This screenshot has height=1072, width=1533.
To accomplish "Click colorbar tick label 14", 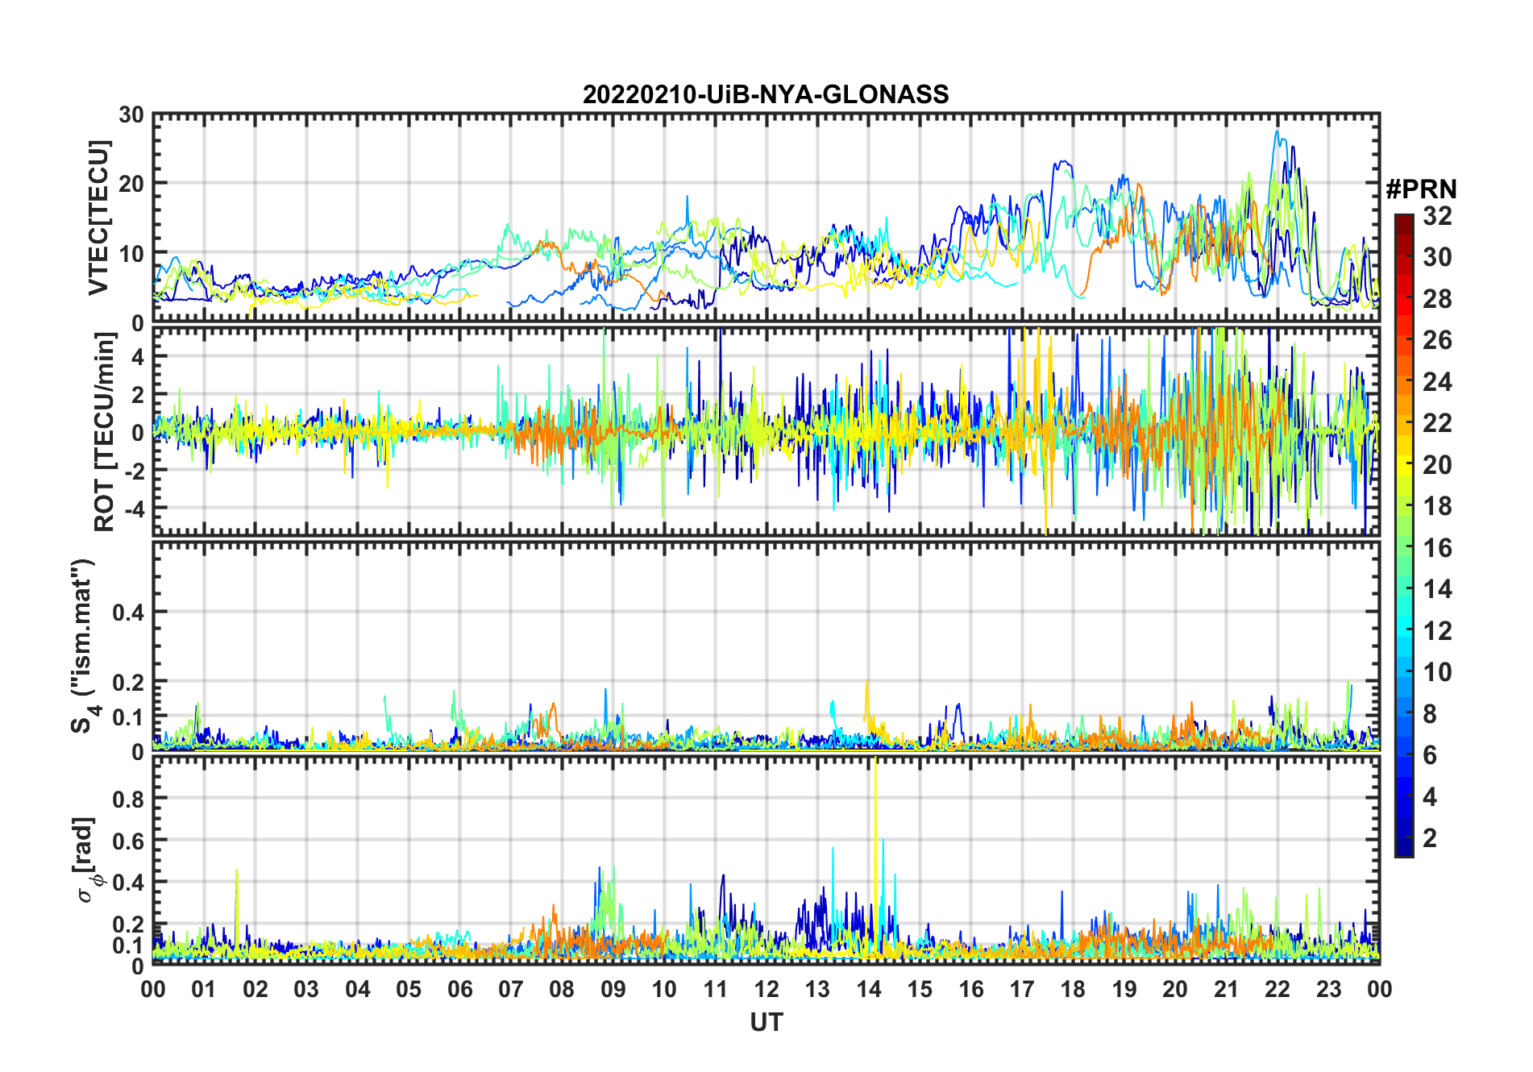I will 1437,589.
